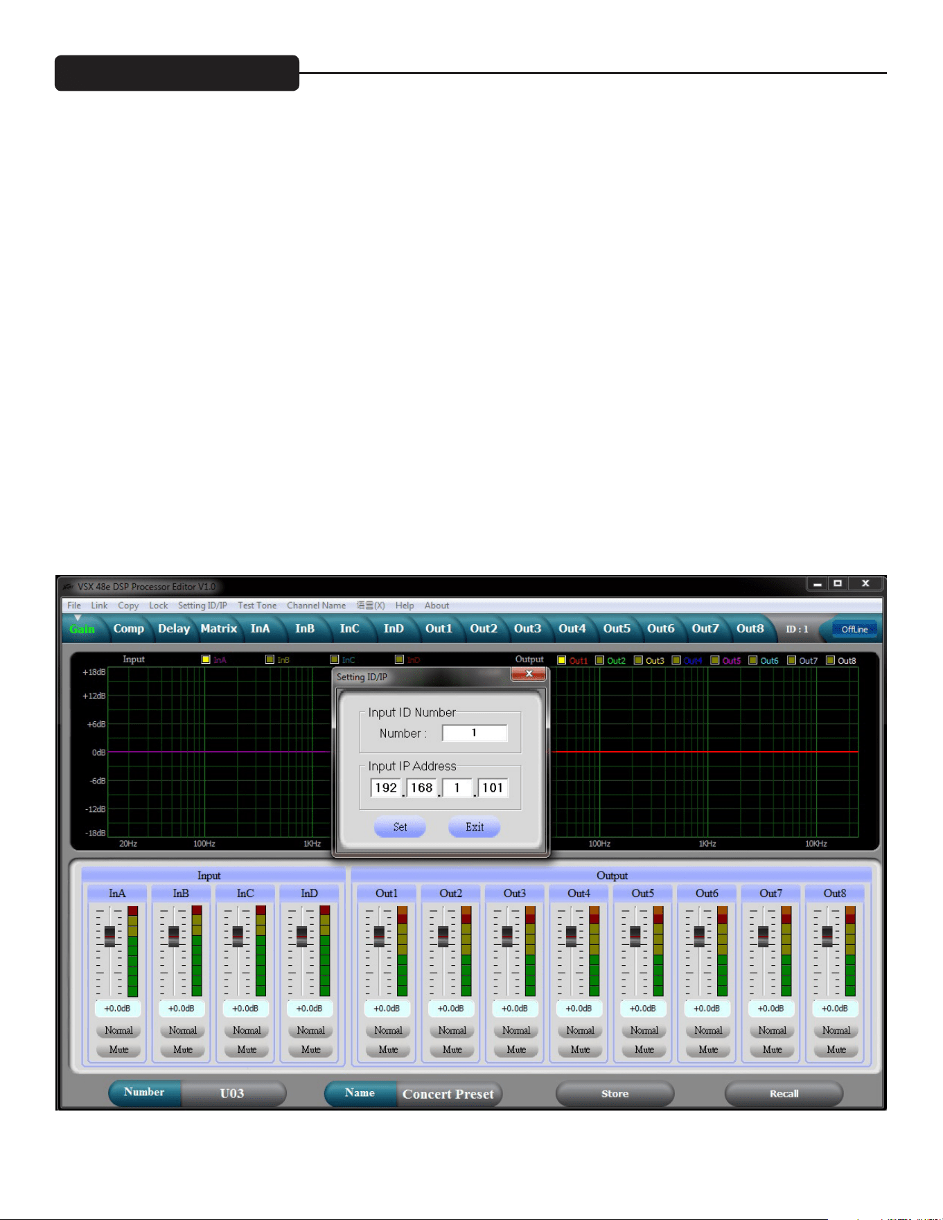The image size is (943, 1220).
Task: Click the IP octet field showing 168
Action: [421, 788]
